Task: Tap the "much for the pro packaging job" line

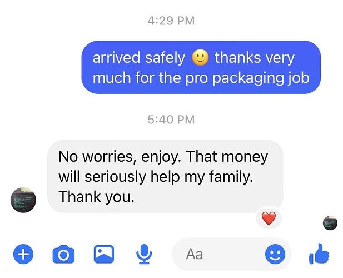Action: click(201, 78)
